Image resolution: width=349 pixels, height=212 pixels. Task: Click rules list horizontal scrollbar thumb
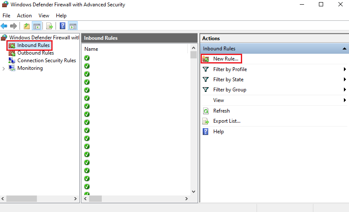(95, 199)
